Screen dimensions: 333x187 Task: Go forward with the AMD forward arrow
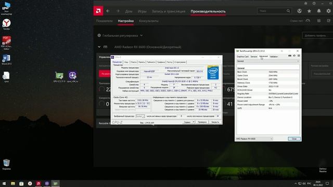pyautogui.click(x=118, y=11)
